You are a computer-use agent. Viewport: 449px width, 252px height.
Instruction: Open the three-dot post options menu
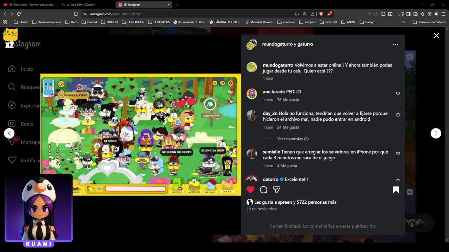pos(395,44)
